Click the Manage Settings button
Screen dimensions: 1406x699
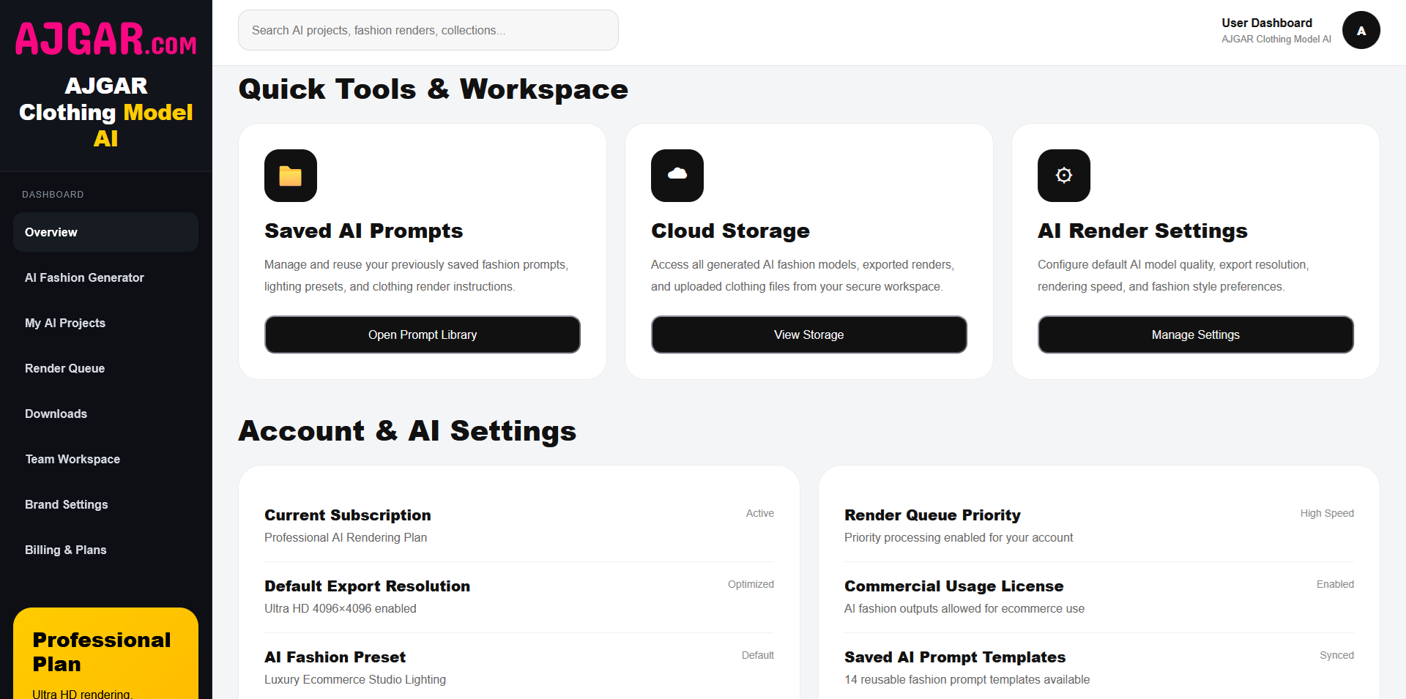click(1196, 334)
